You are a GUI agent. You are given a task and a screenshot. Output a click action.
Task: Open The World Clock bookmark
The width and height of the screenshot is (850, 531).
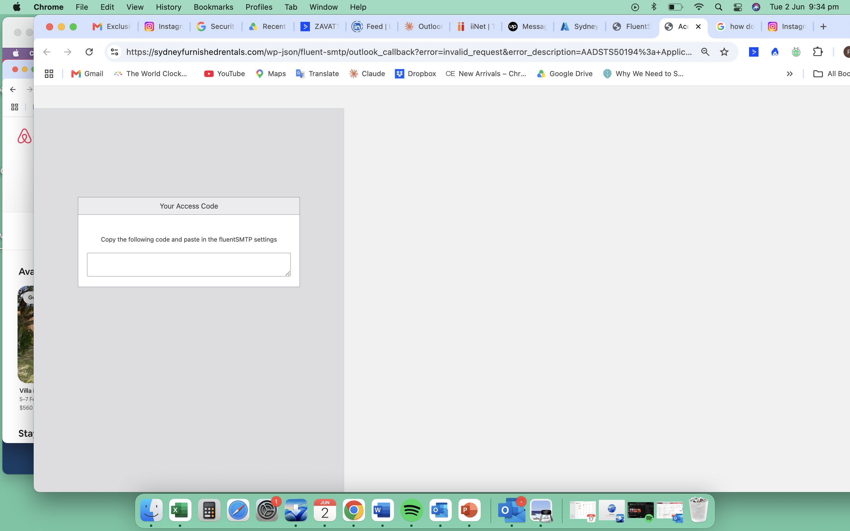[151, 74]
